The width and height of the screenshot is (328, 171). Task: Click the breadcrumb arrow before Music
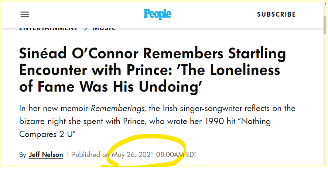point(86,28)
